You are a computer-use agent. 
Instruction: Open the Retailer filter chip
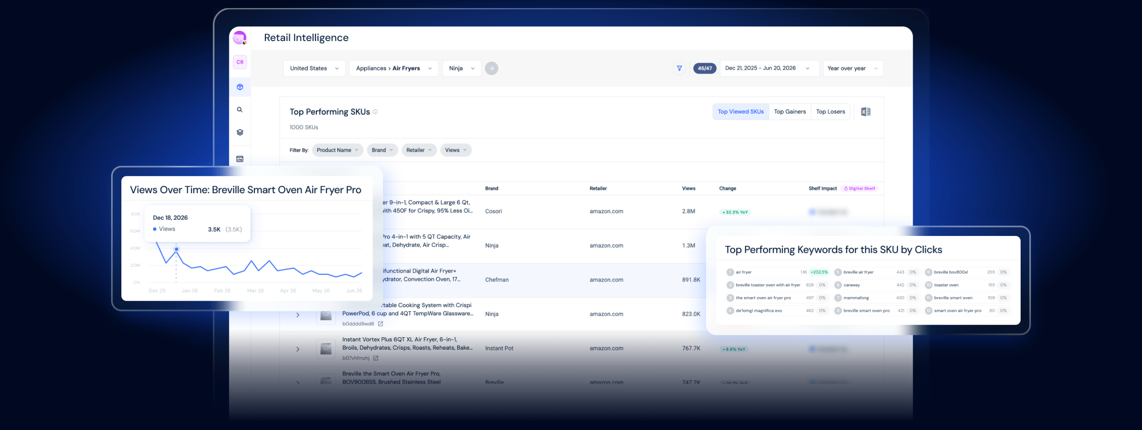tap(419, 150)
